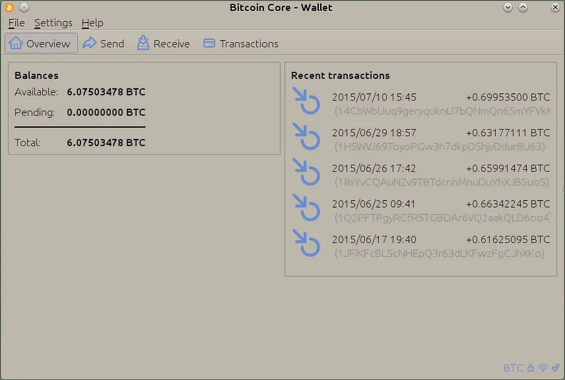The width and height of the screenshot is (565, 380).
Task: Click the address starting with 1JFiKFcBL
Action: (x=439, y=254)
